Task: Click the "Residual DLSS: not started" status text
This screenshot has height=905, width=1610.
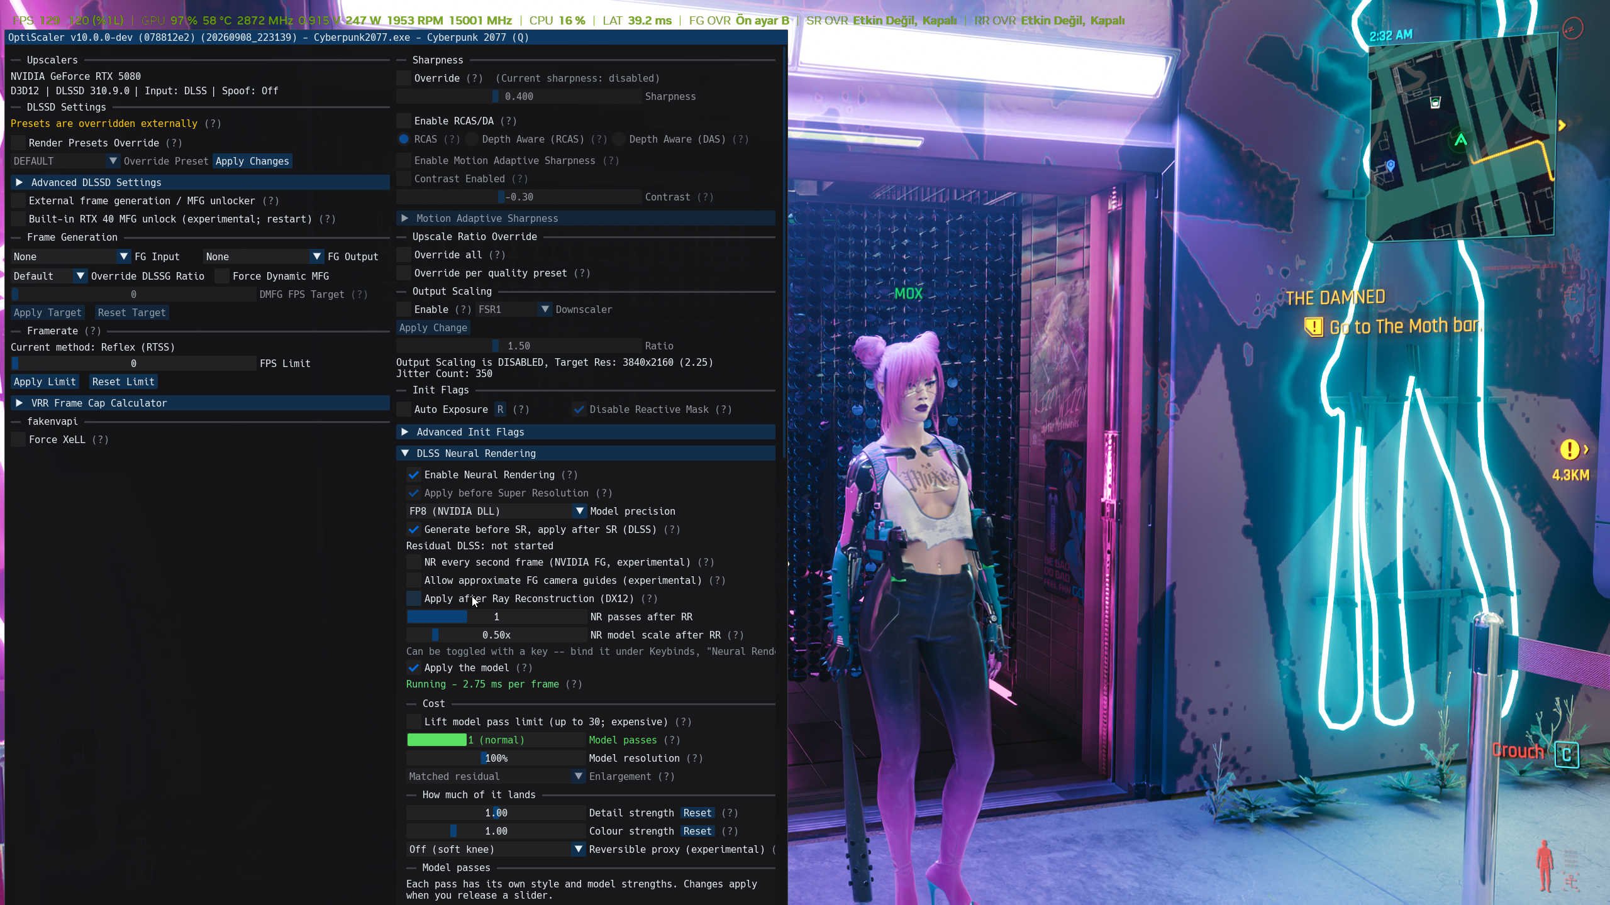Action: pyautogui.click(x=480, y=546)
